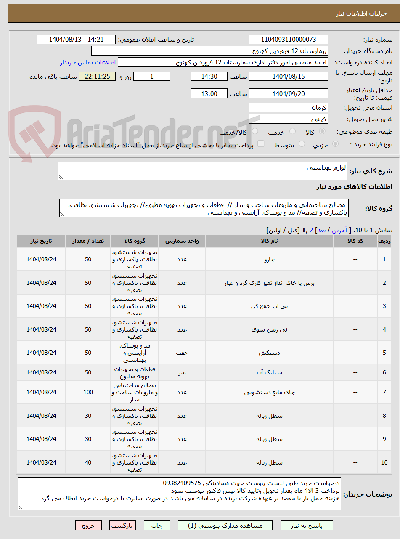Click سطل زباله in row 8
Screen dimensions: 400x539
pyautogui.click(x=269, y=416)
